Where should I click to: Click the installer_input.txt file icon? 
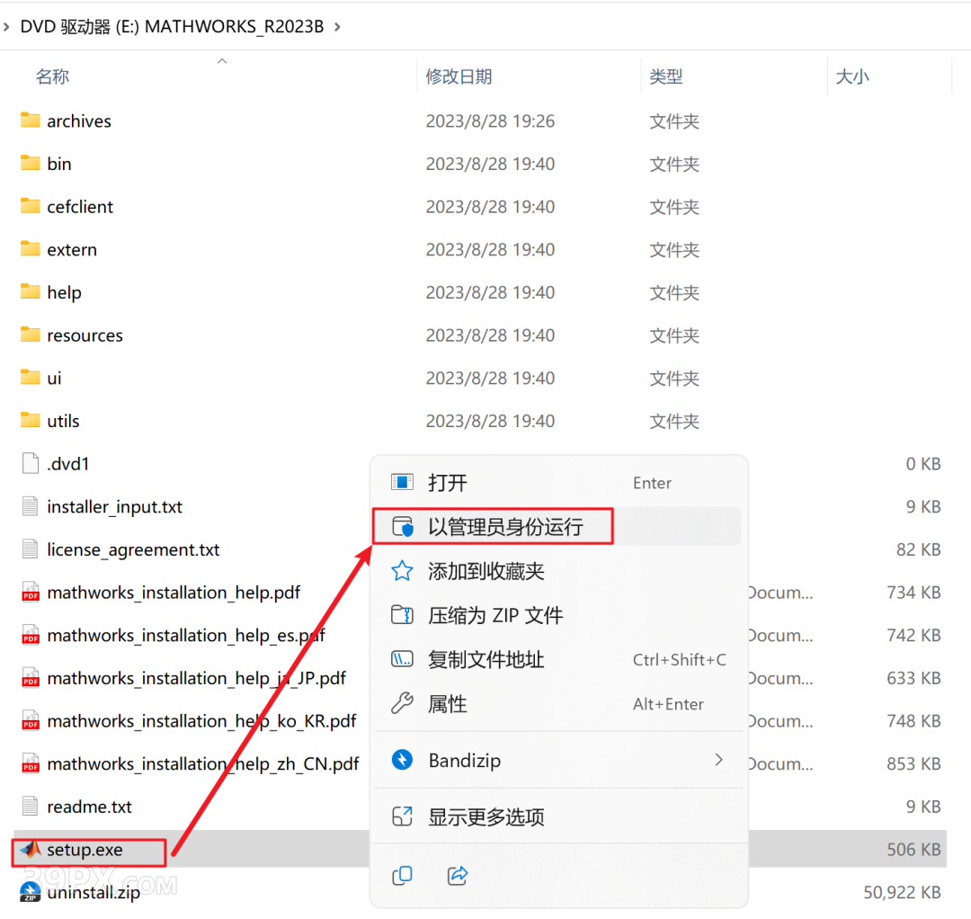31,506
